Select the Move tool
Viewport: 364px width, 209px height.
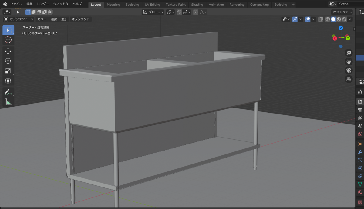pyautogui.click(x=8, y=51)
